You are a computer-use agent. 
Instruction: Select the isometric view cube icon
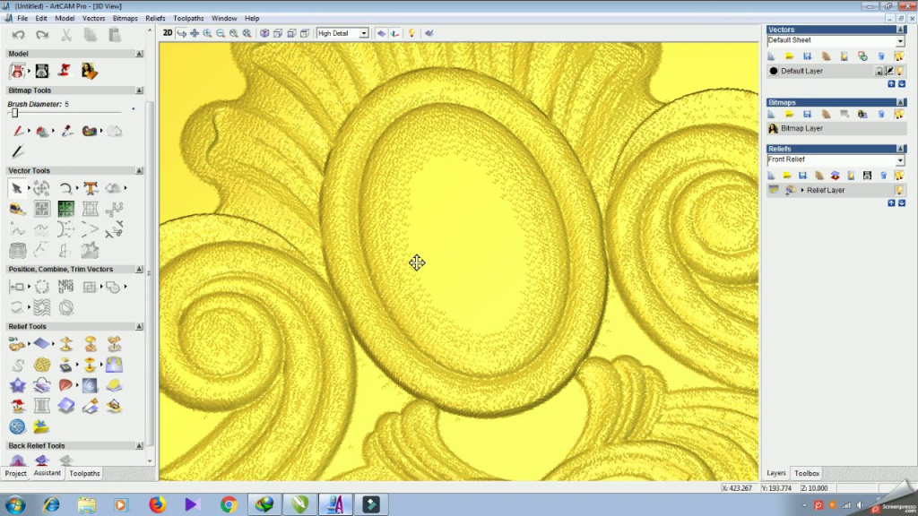(x=264, y=33)
